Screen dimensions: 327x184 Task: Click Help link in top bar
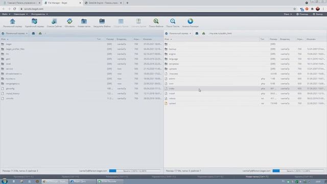(x=302, y=14)
